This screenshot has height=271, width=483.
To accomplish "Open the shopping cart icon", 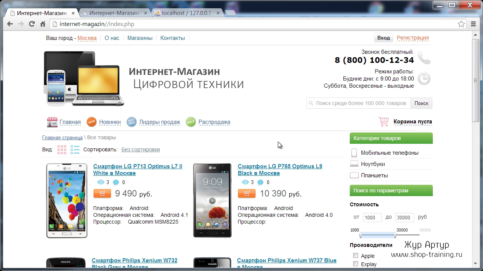I will coord(384,122).
